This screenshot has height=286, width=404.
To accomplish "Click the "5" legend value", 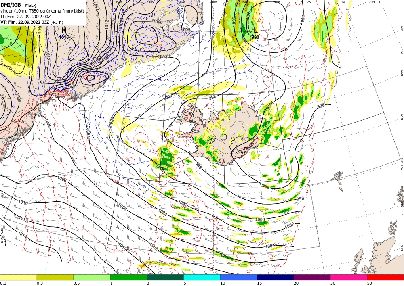I will point(185,283).
